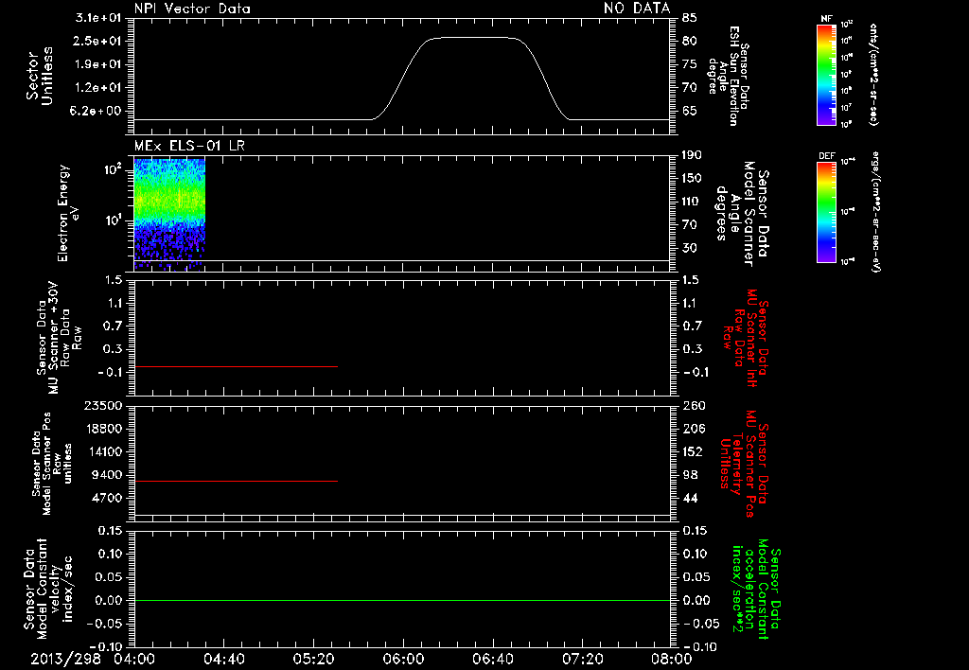The image size is (969, 670).
Task: Click the '190' scanner angle axis value
Action: tap(692, 155)
